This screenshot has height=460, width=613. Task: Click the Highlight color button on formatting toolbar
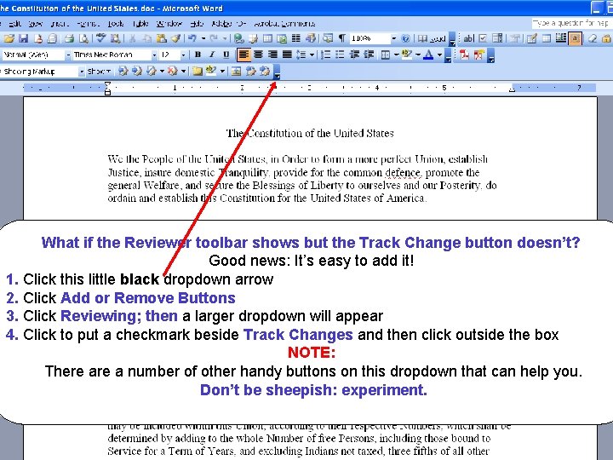click(x=407, y=55)
